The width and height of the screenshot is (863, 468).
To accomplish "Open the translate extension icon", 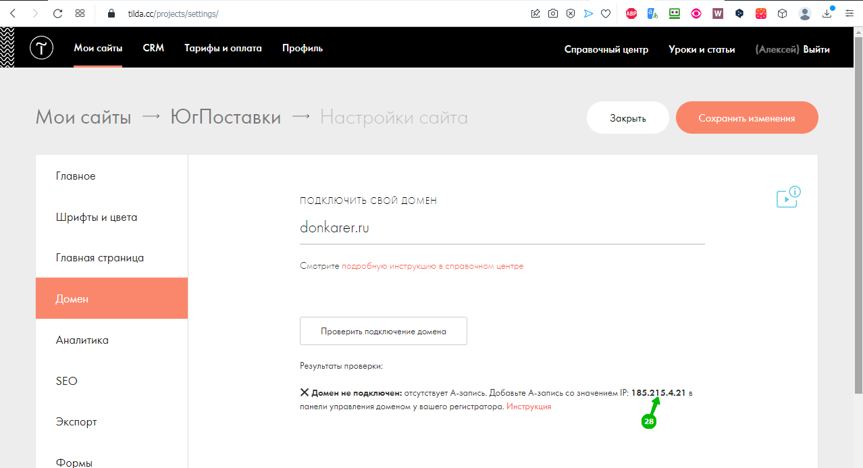I will click(652, 13).
